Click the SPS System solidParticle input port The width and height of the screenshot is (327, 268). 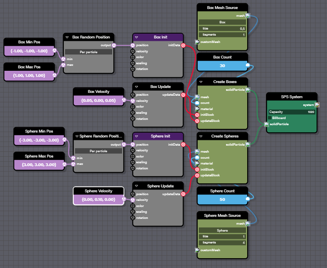(x=266, y=124)
